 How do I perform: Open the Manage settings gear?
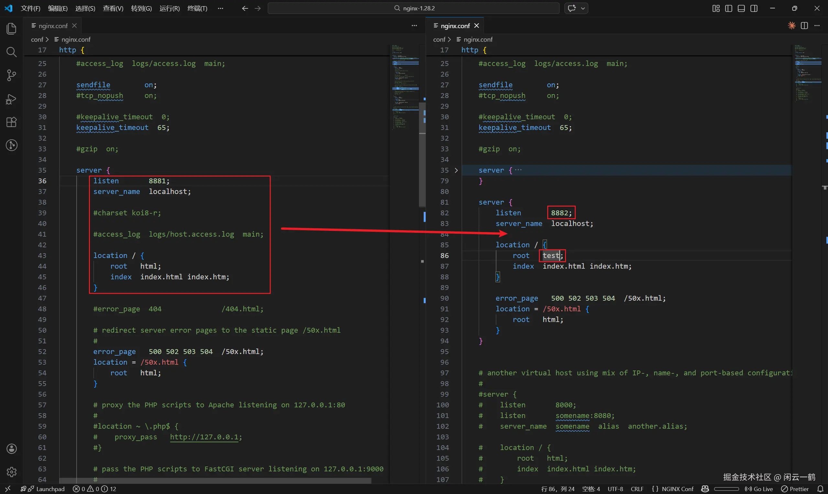click(11, 472)
